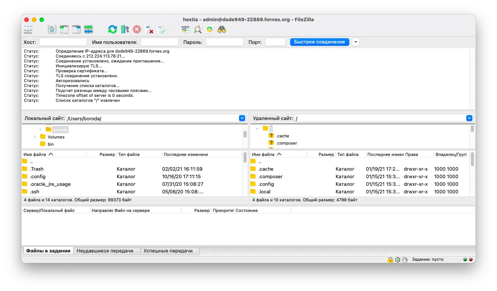Switch to Файлы в задании tab
The image size is (497, 291).
pos(48,251)
